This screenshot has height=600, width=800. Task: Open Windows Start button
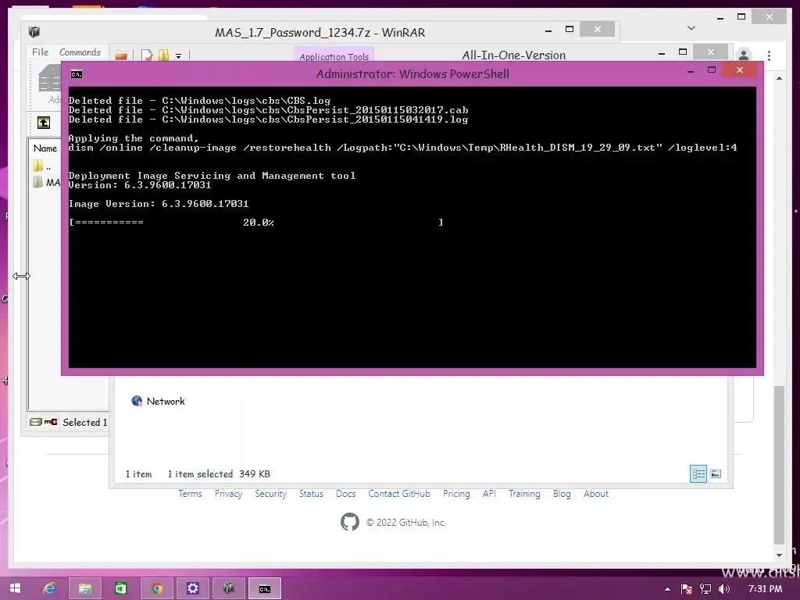click(x=15, y=588)
